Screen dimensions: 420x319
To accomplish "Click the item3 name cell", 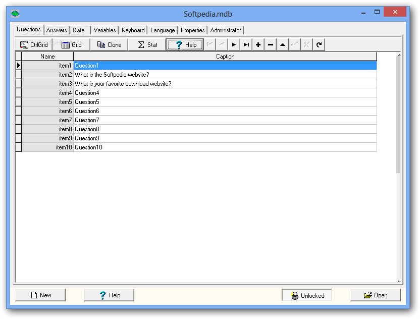I will 47,84.
